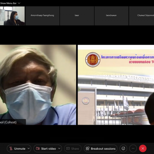
Task: Click the round emblem logo on the slide
Action: (93, 59)
